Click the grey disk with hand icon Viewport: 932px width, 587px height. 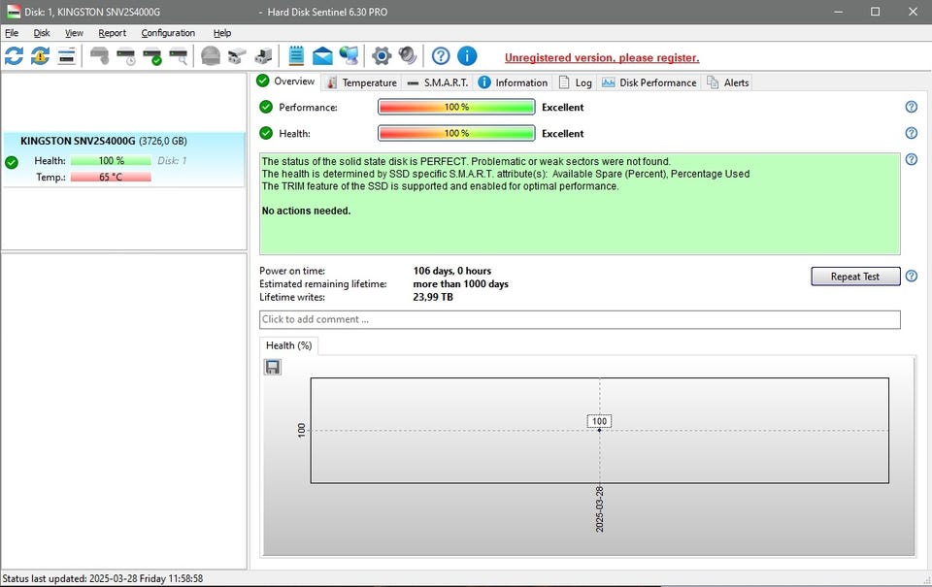[x=99, y=56]
